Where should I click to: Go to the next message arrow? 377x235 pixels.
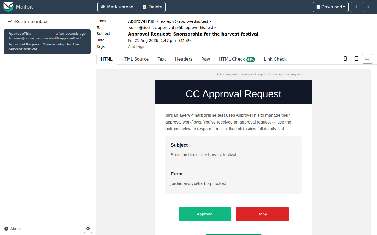click(368, 7)
